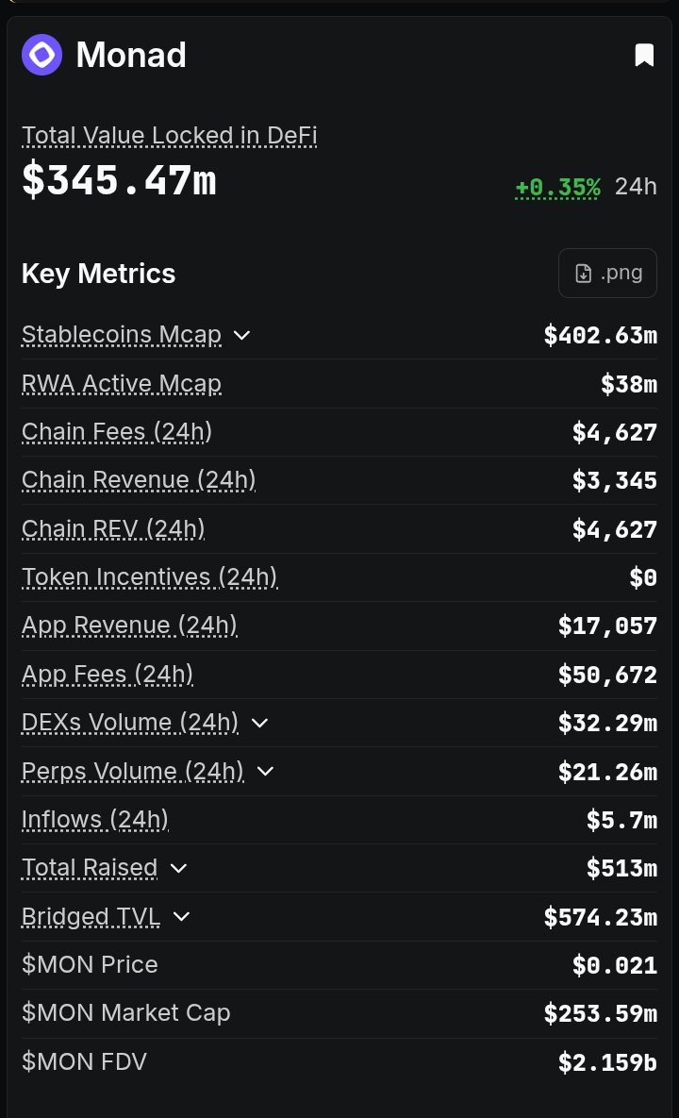Download key metrics as .png
The height and width of the screenshot is (1118, 679).
click(607, 273)
